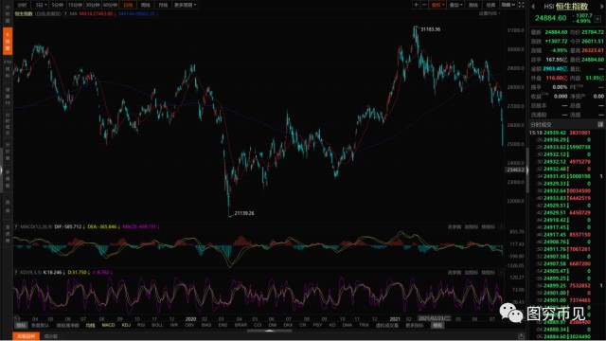
Task: Toggle the KDJ indicator
Action: [126, 326]
